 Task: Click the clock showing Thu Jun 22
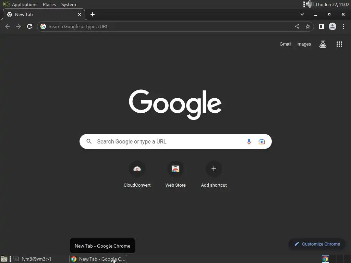[332, 4]
